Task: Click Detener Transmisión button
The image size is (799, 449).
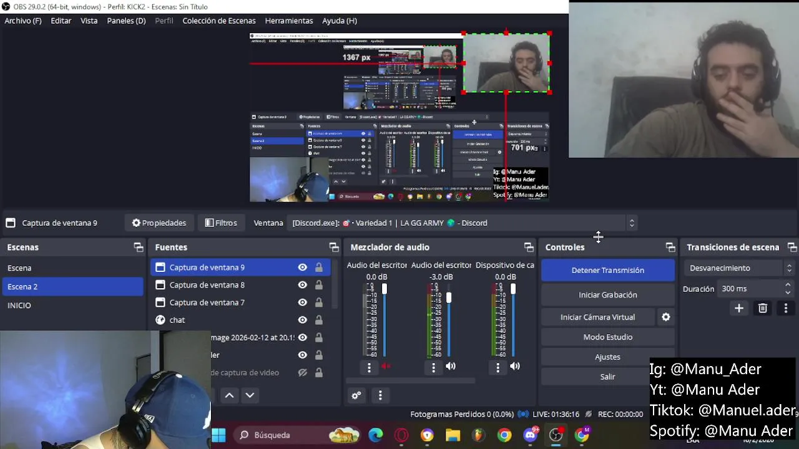Action: [608, 270]
